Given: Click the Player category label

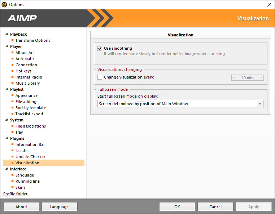Looking at the screenshot, I should tap(16, 46).
